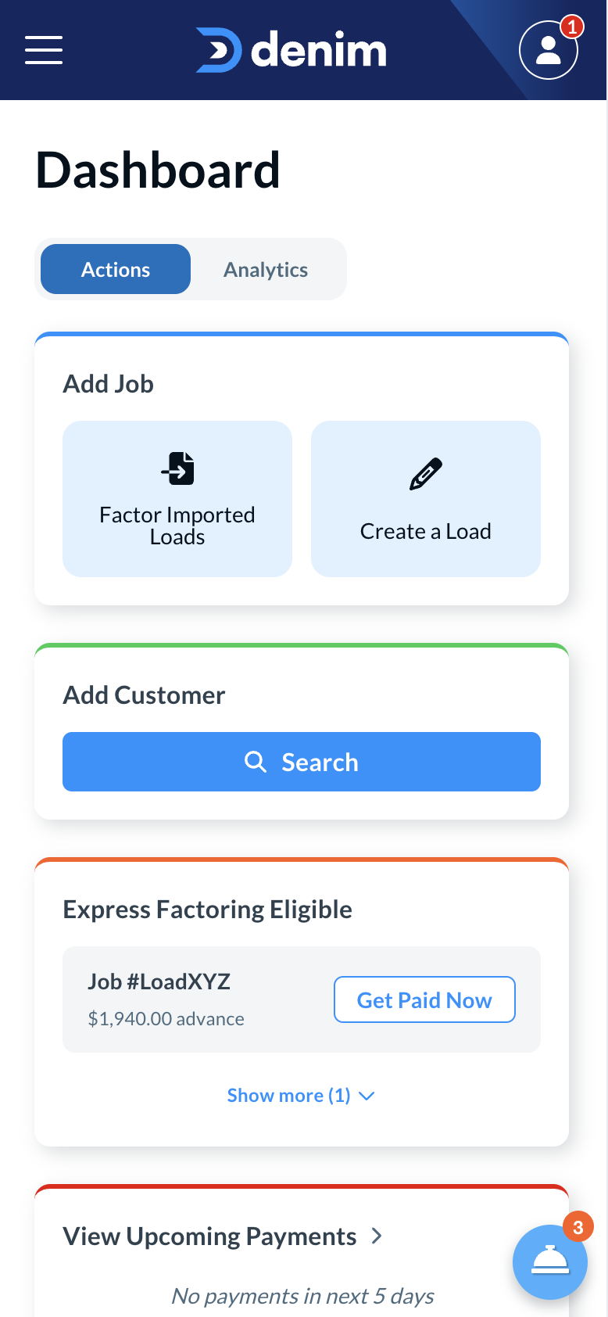Switch to the Analytics tab
Image resolution: width=608 pixels, height=1317 pixels.
coord(266,270)
